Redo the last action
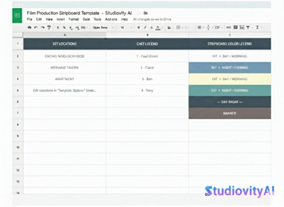The height and width of the screenshot is (207, 284). (42, 27)
